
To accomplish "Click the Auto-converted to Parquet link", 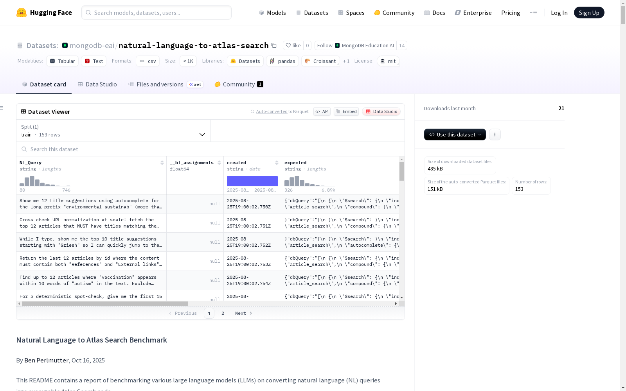I will pos(282,111).
